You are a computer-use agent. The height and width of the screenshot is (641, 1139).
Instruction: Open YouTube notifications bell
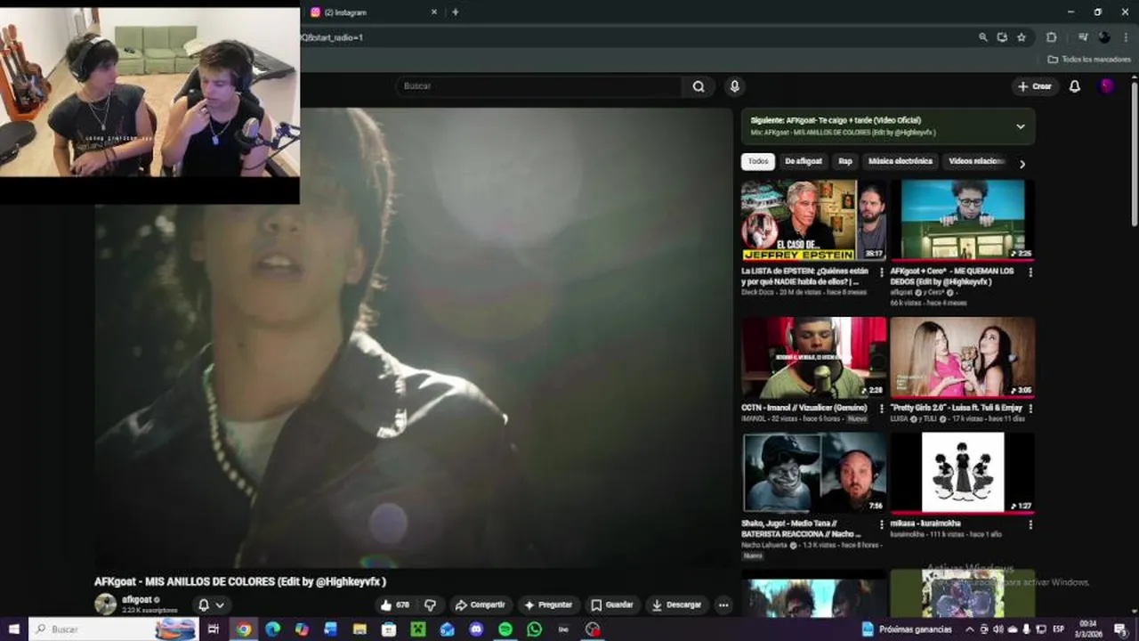[x=1075, y=86]
